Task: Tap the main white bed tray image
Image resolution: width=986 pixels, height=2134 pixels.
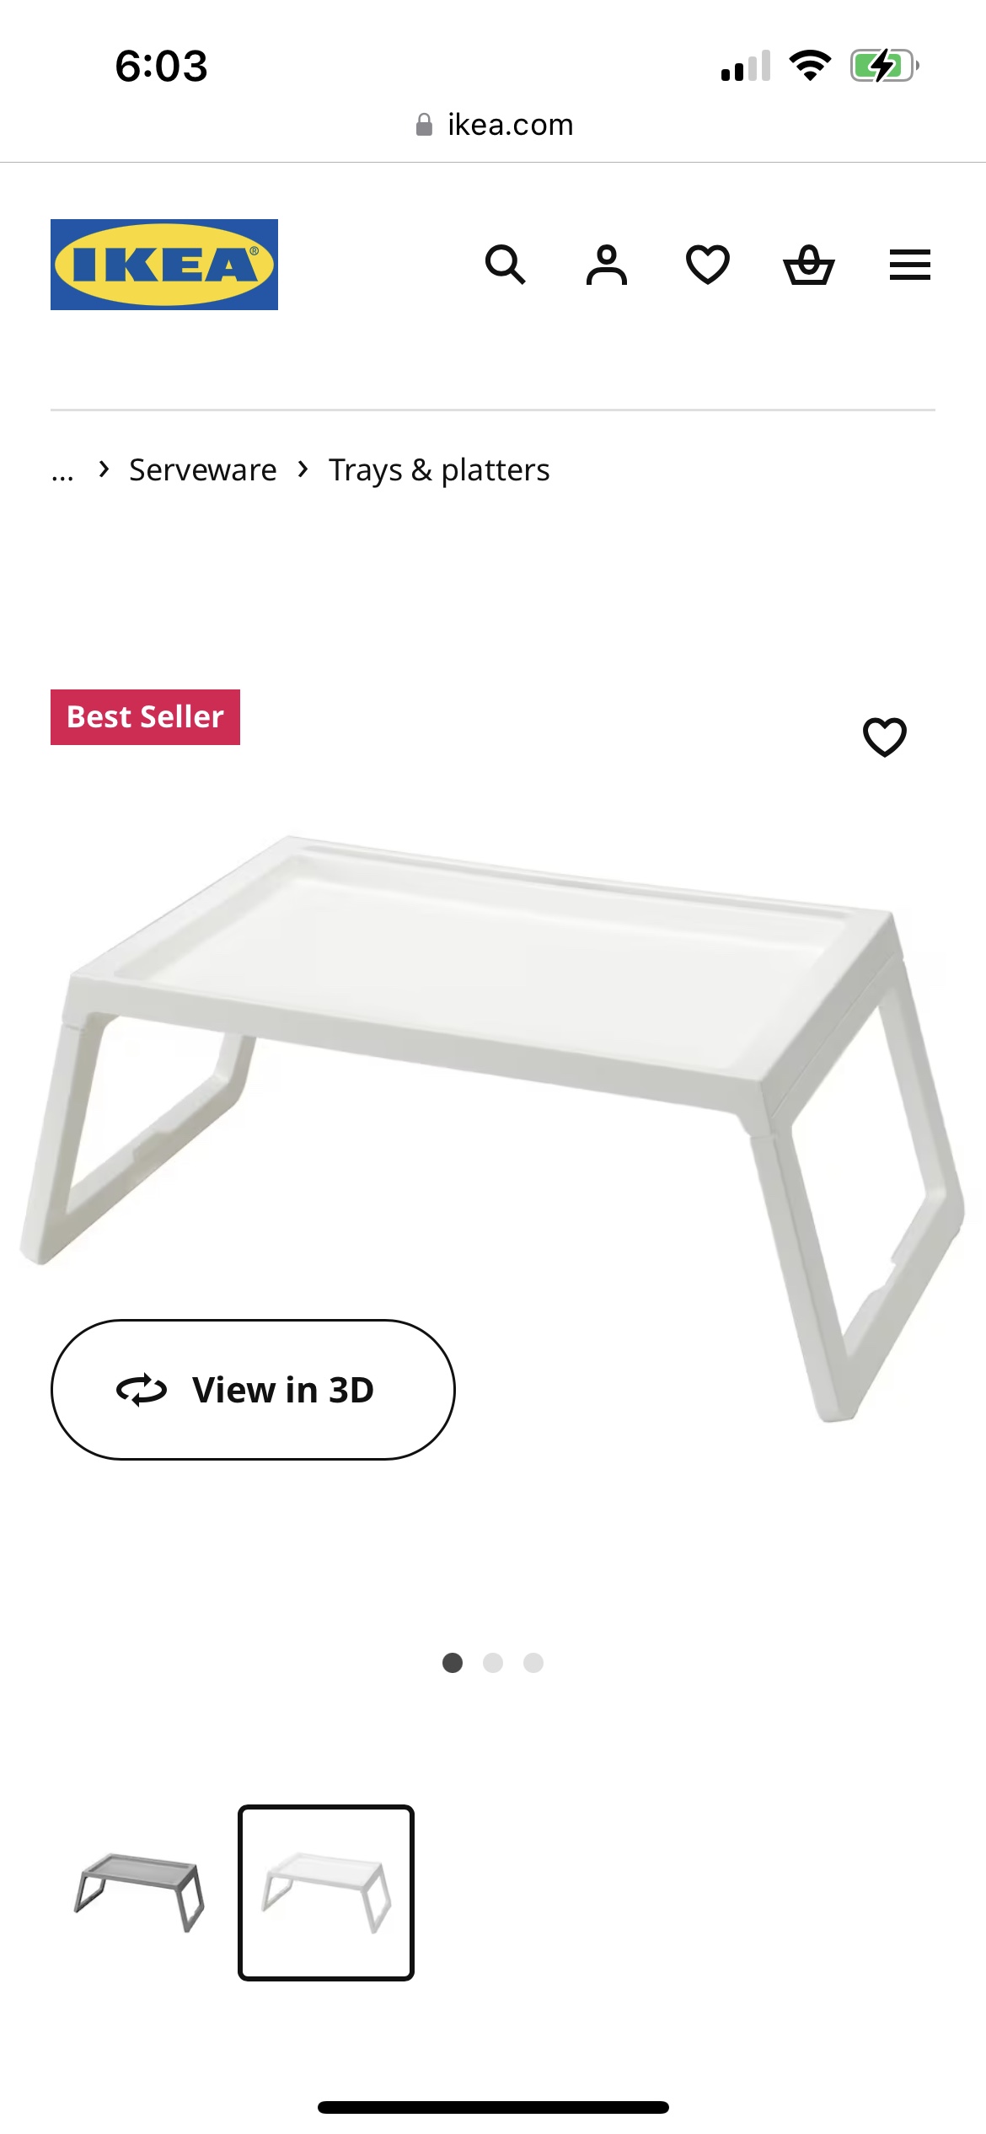Action: coord(493,1129)
